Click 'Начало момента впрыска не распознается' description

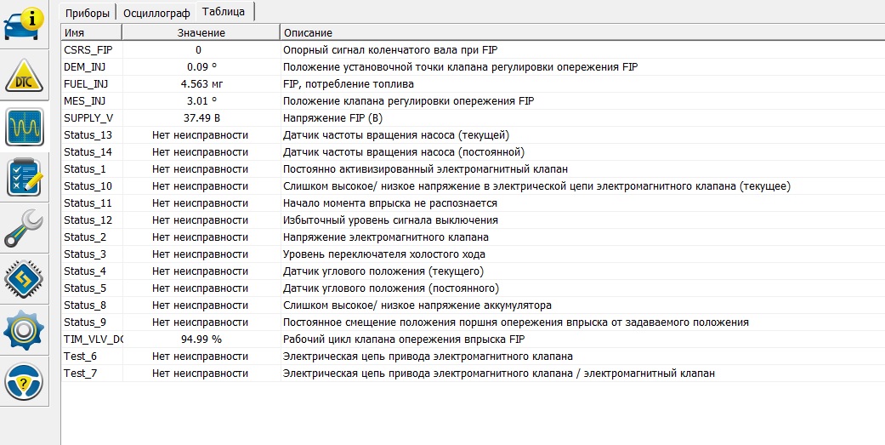(390, 203)
